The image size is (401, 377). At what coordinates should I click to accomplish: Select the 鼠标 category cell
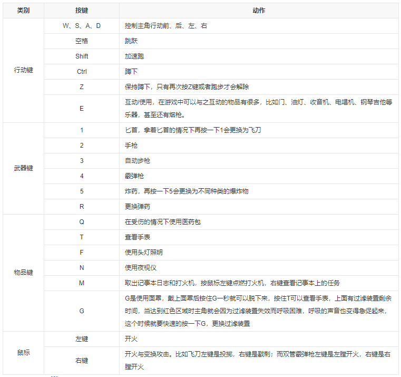(23, 353)
